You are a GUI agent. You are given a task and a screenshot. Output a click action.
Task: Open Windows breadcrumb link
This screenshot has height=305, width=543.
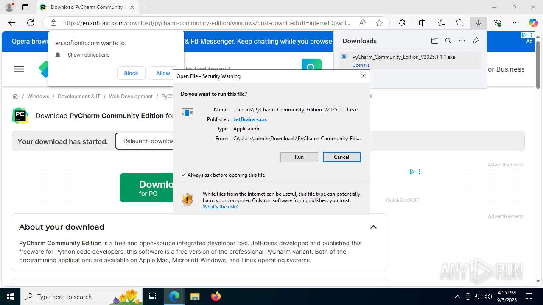point(38,96)
